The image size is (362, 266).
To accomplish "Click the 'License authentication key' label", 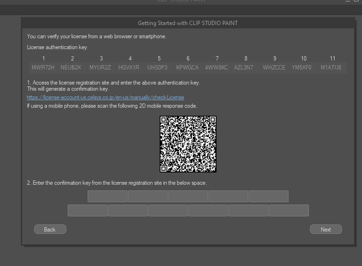I will [x=57, y=47].
